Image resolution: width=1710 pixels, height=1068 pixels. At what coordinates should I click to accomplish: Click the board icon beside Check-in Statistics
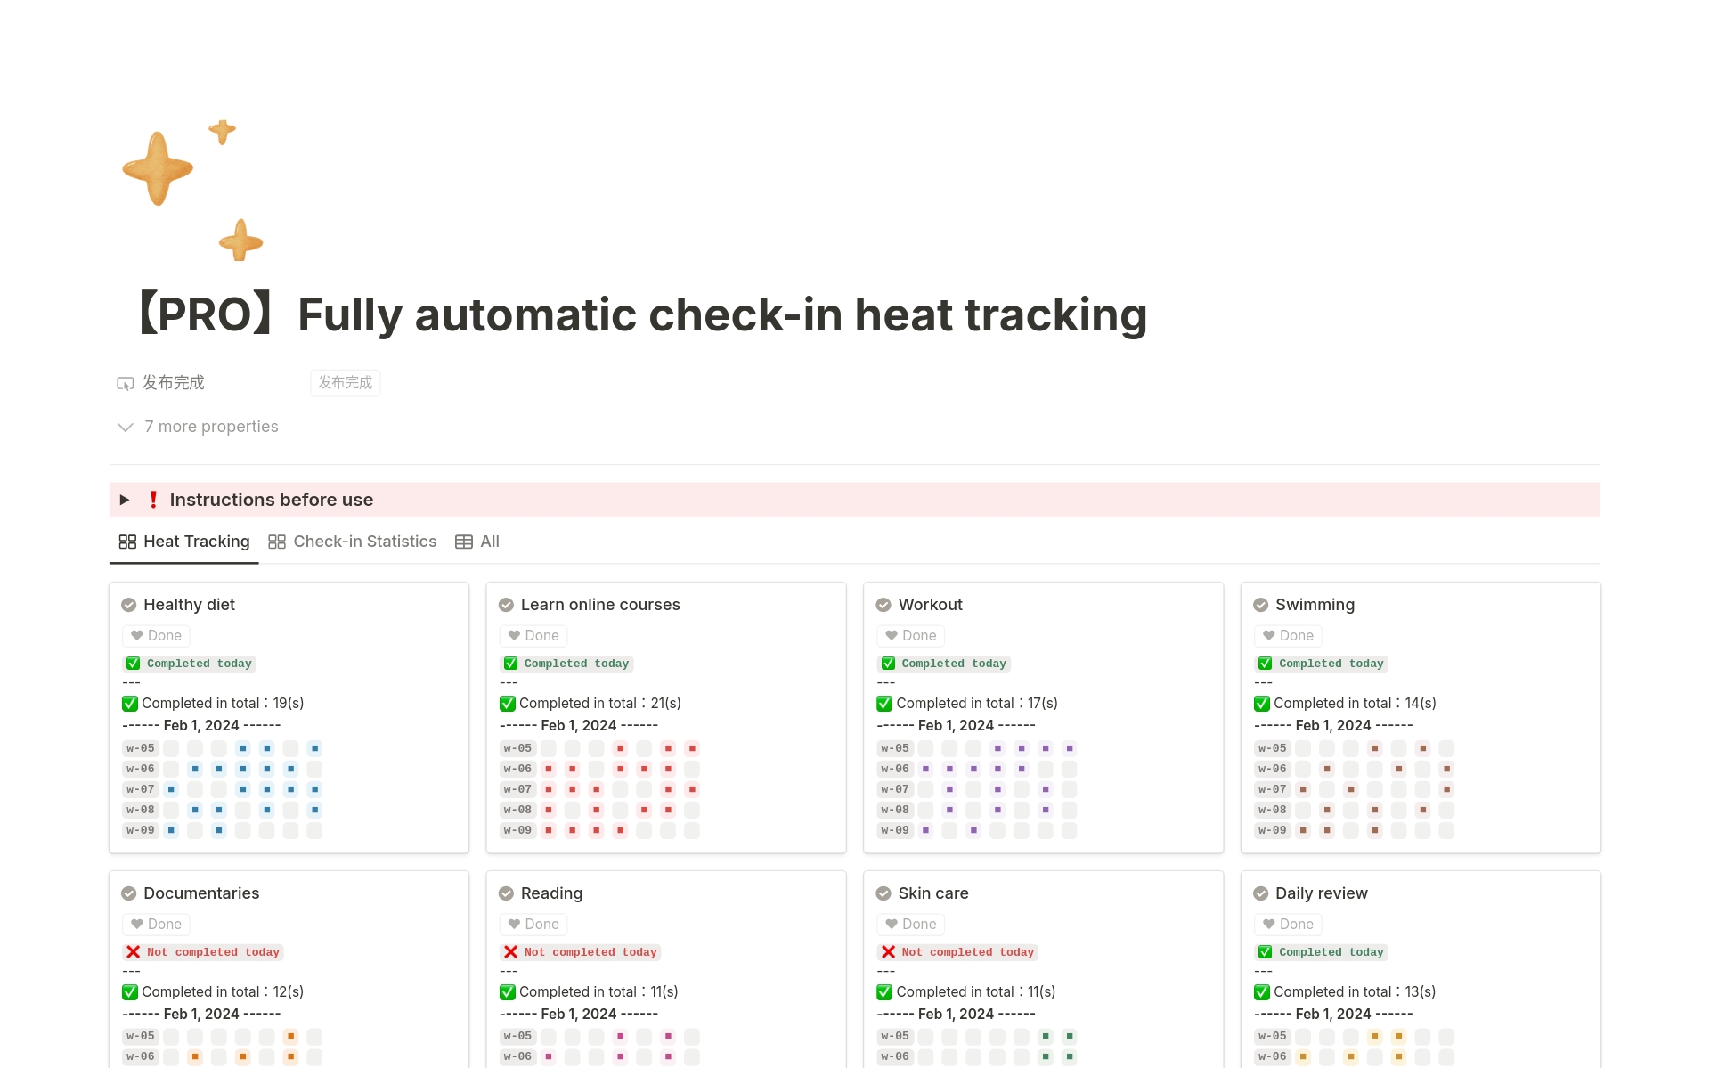tap(276, 542)
